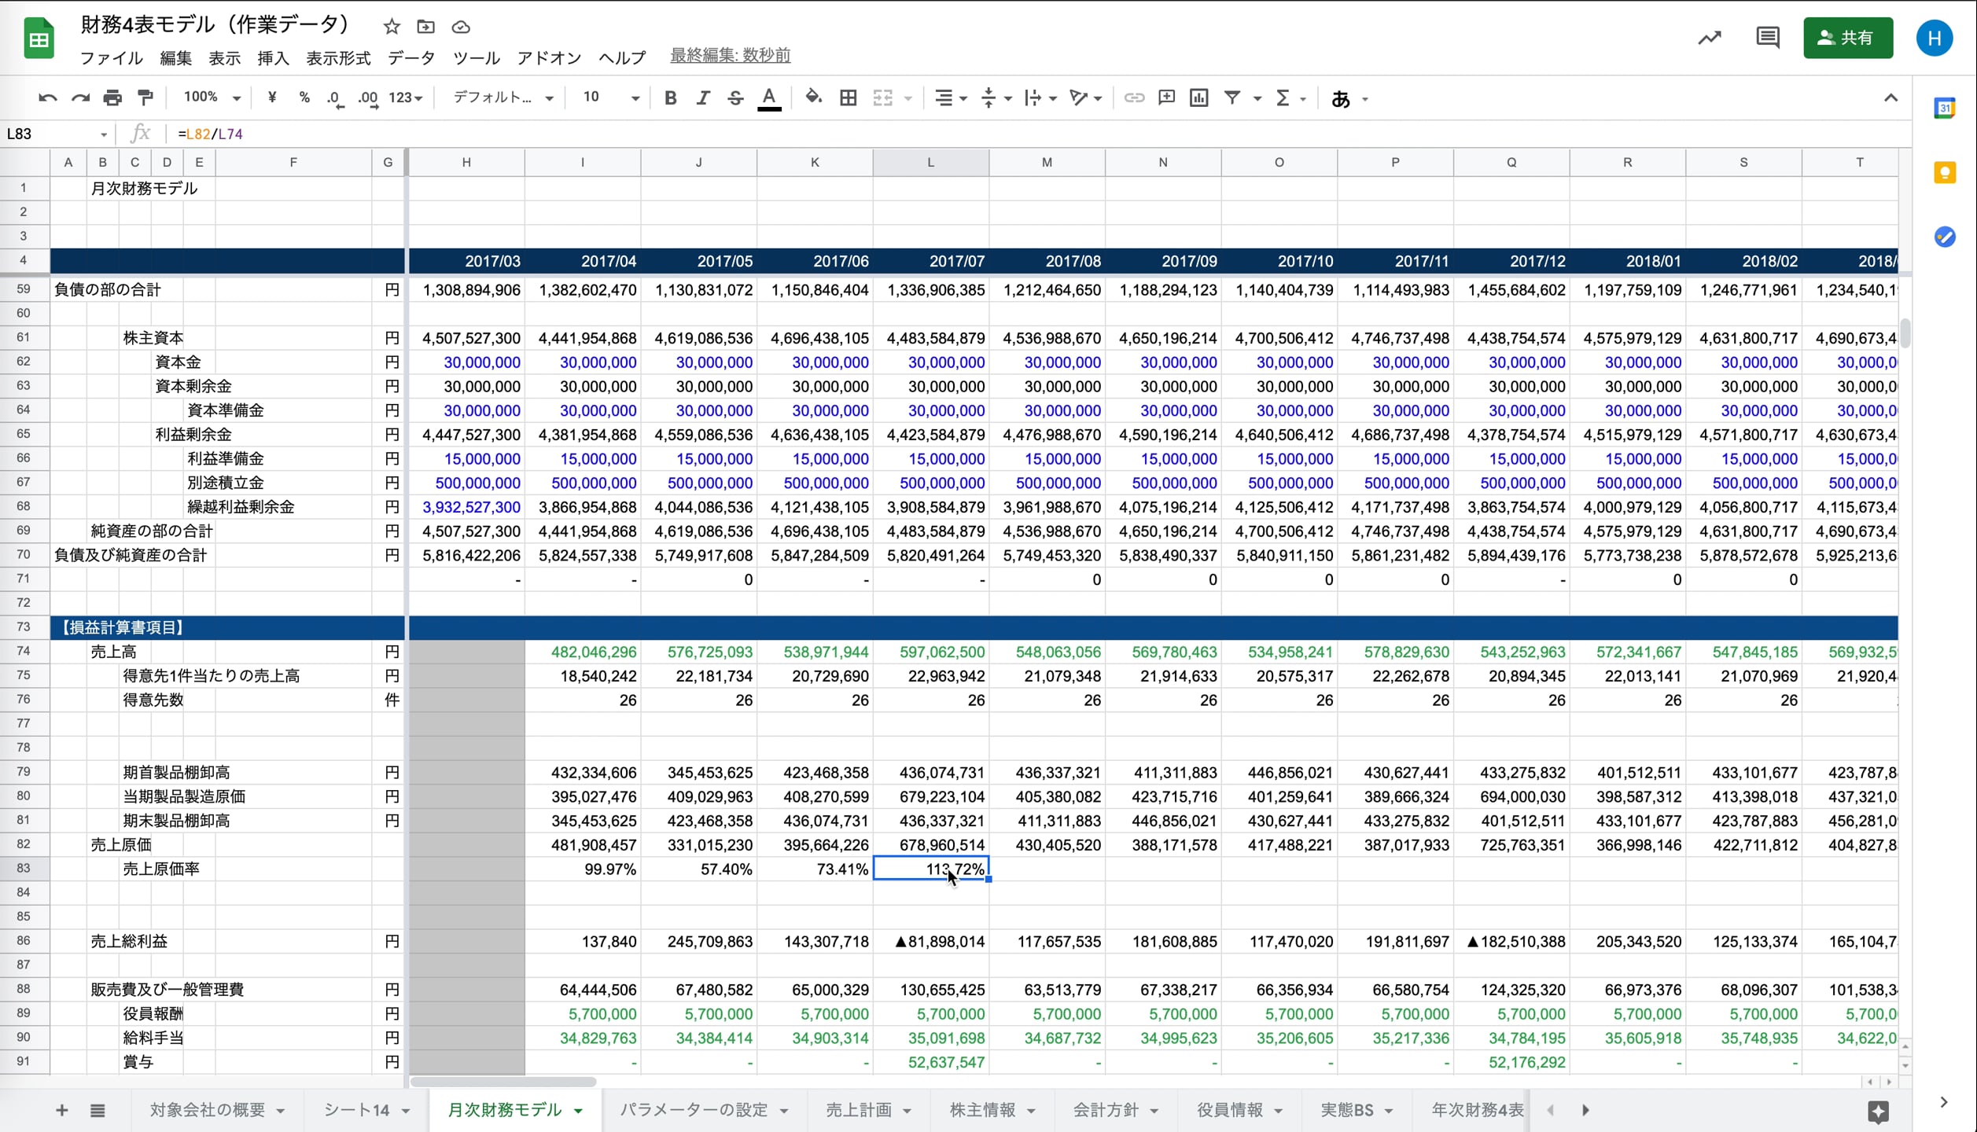Open the fill color bucket tool
1977x1132 pixels.
813,97
